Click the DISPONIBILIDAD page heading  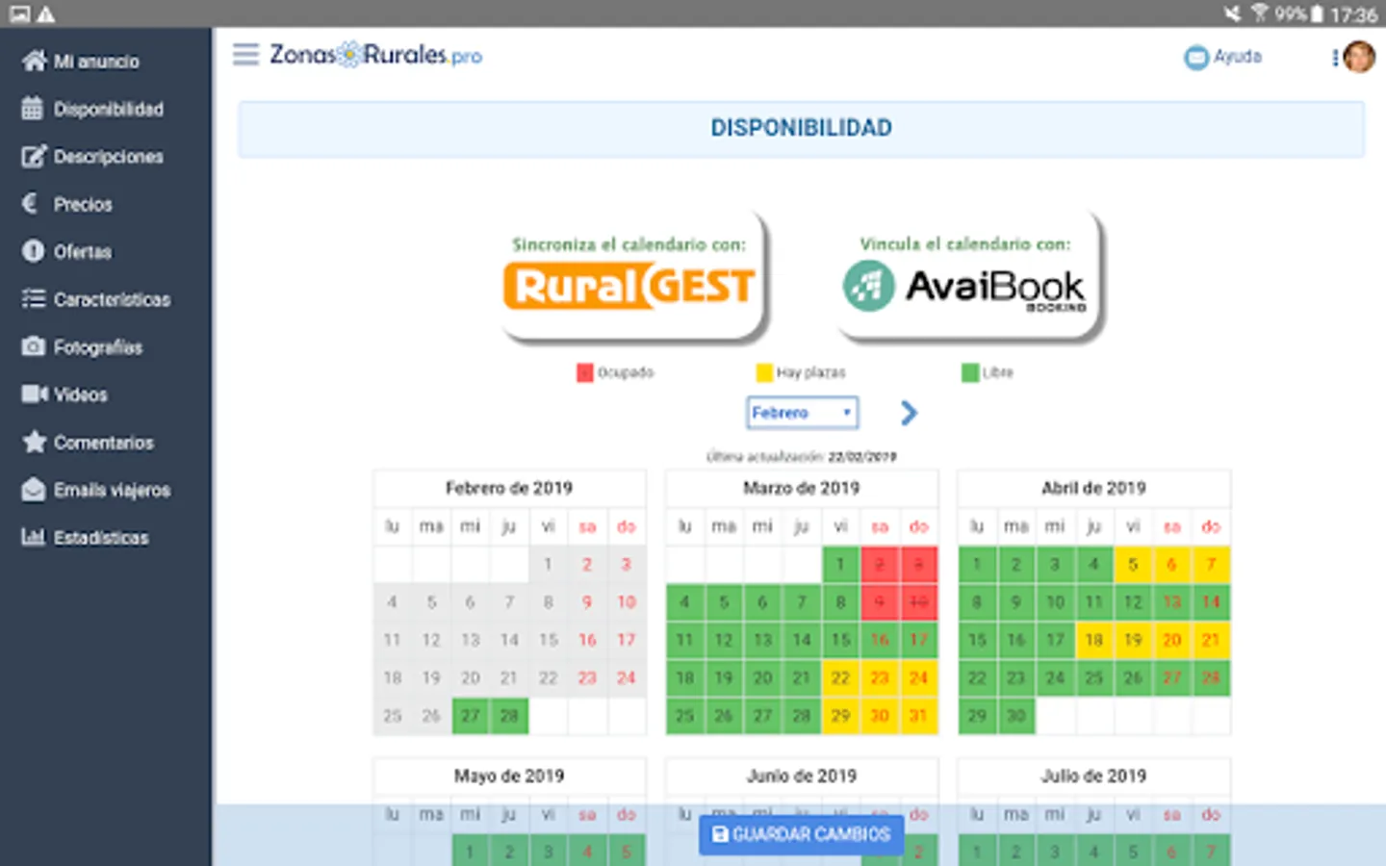point(801,128)
